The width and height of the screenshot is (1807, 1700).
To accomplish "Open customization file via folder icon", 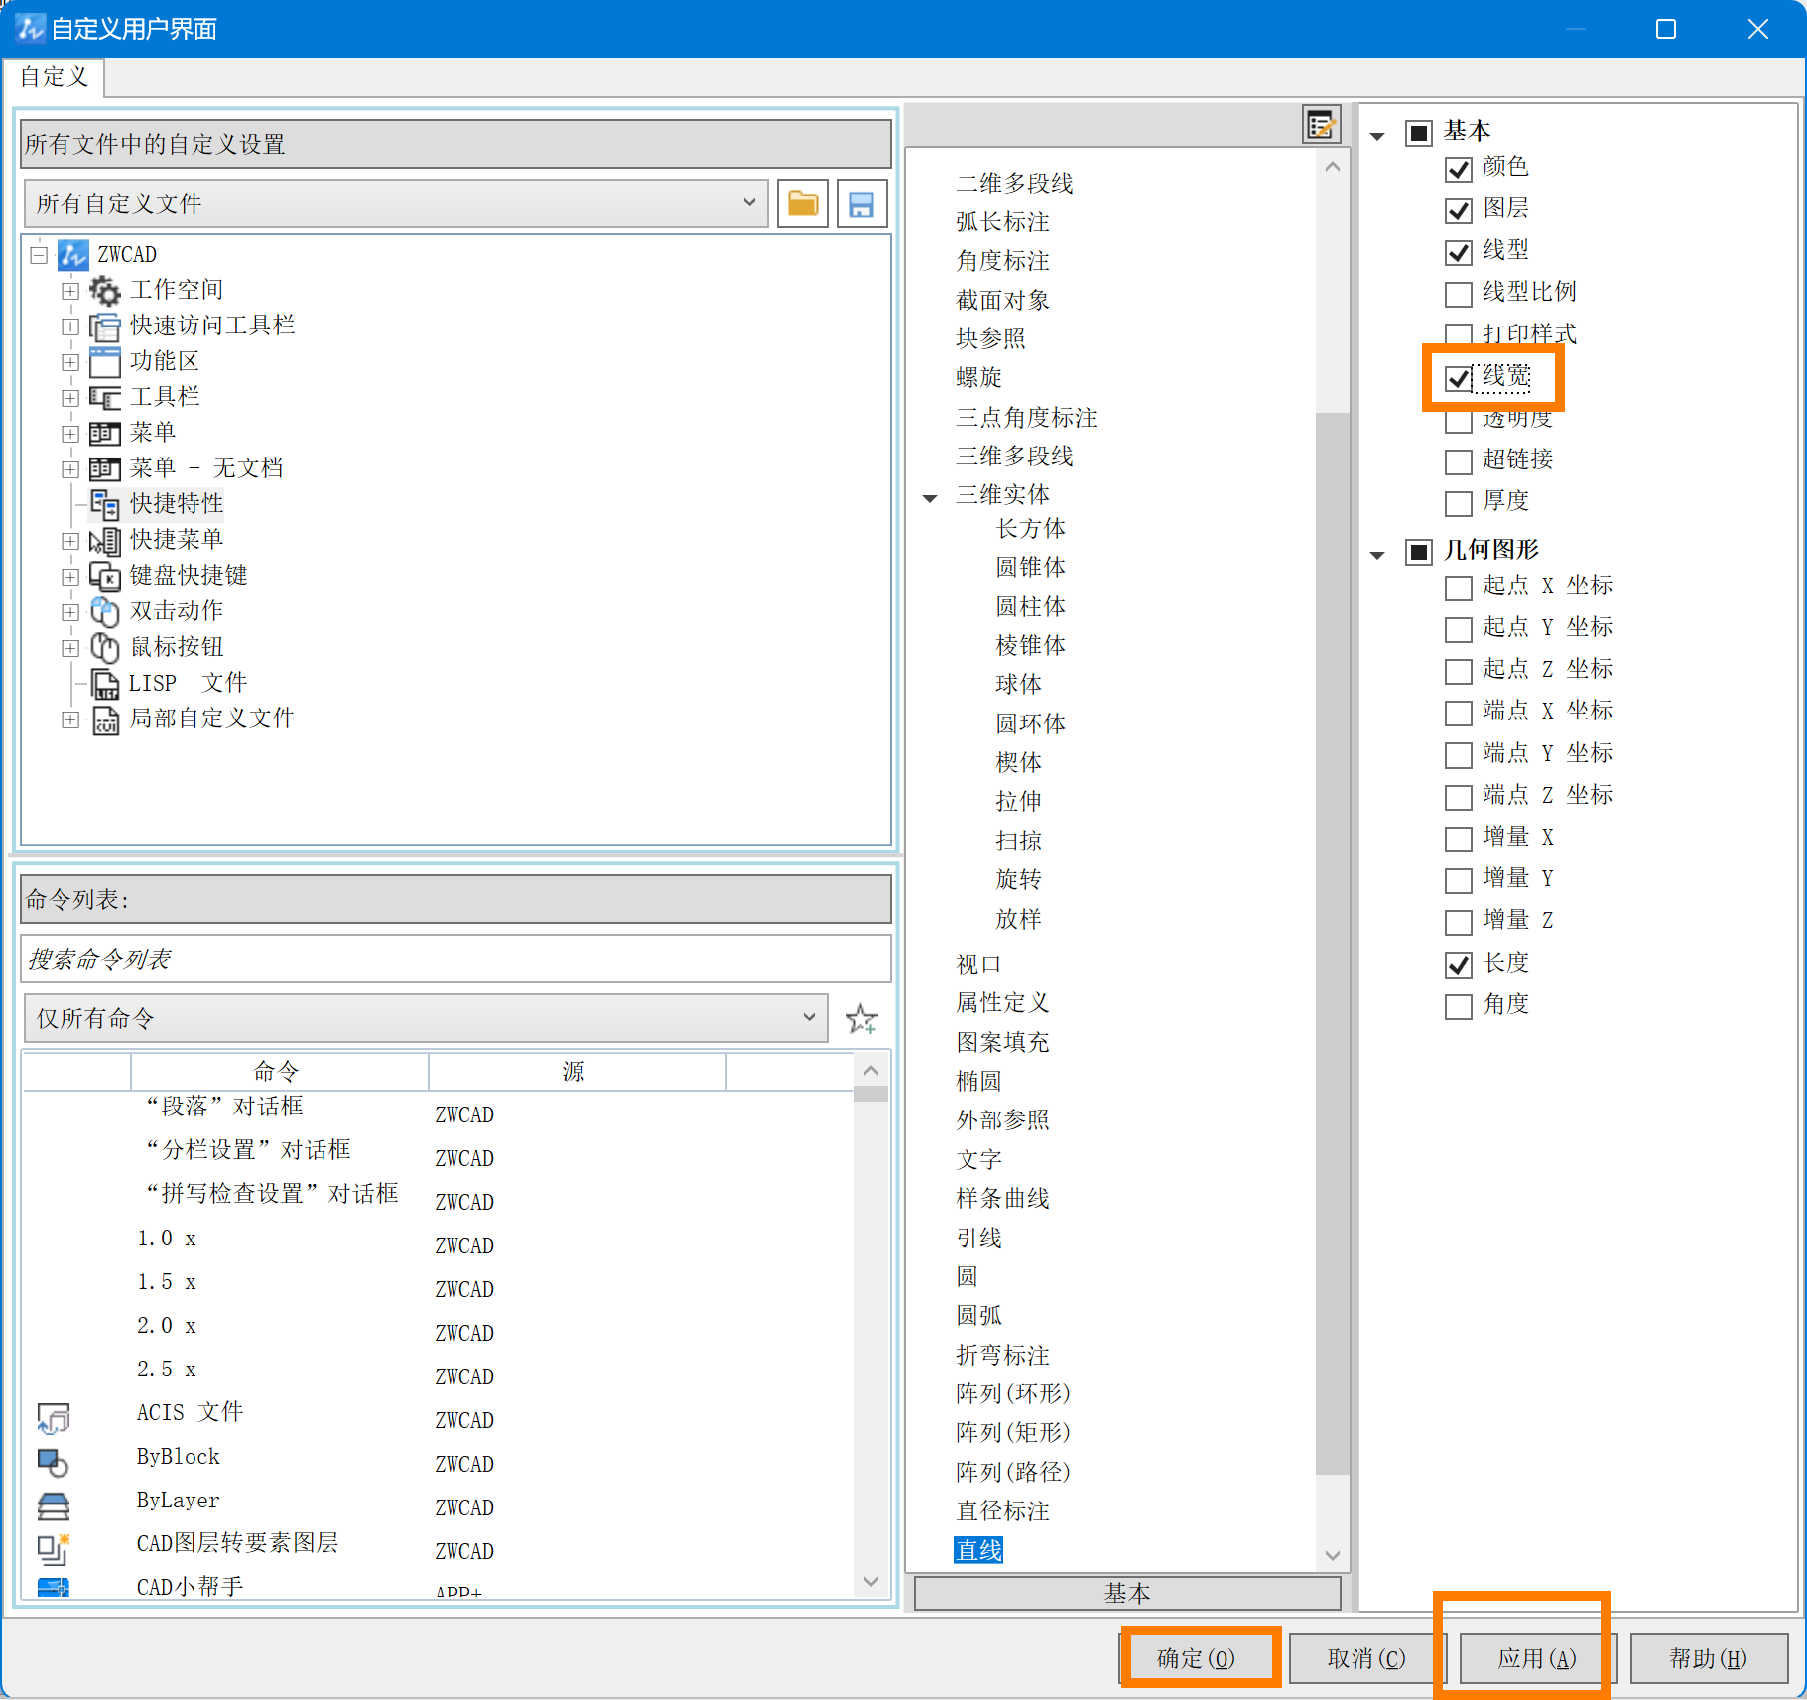I will [802, 204].
